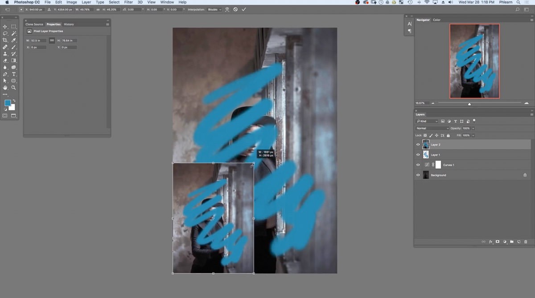
Task: Select the Eyedropper tool
Action: (x=14, y=40)
